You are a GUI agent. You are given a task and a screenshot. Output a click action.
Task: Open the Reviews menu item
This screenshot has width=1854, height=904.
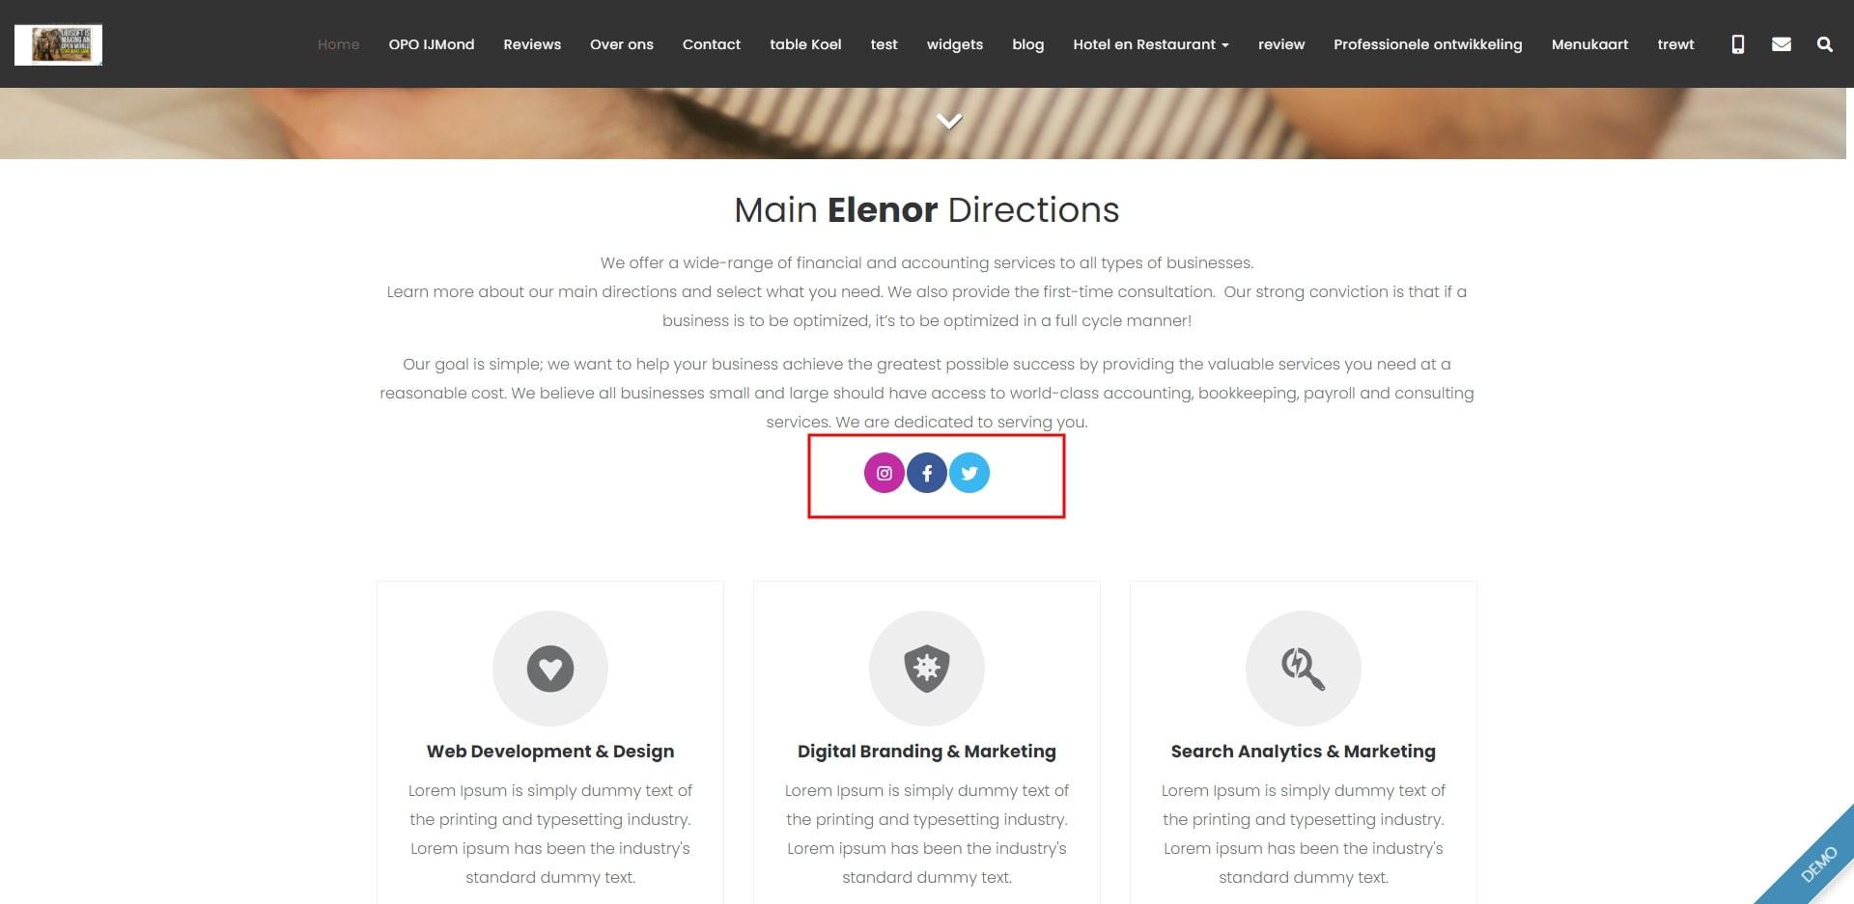pyautogui.click(x=532, y=44)
